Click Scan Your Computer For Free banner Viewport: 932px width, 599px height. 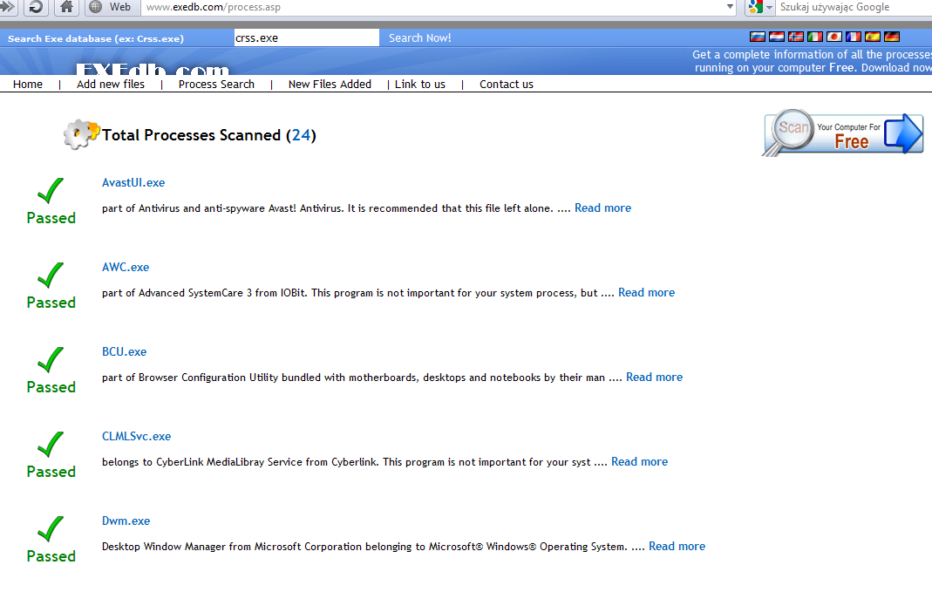843,133
